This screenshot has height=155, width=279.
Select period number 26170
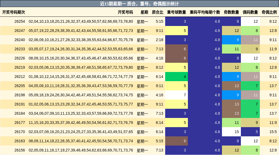click(x=20, y=132)
